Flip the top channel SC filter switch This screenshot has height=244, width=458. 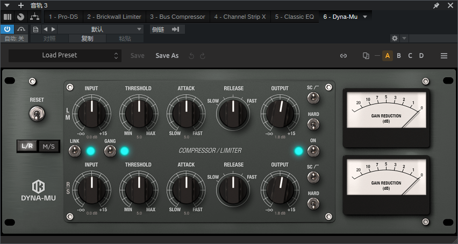313,98
